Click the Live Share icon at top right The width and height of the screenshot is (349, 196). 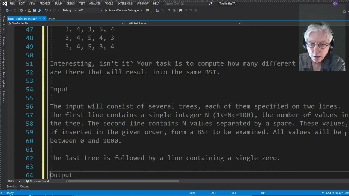pos(344,11)
